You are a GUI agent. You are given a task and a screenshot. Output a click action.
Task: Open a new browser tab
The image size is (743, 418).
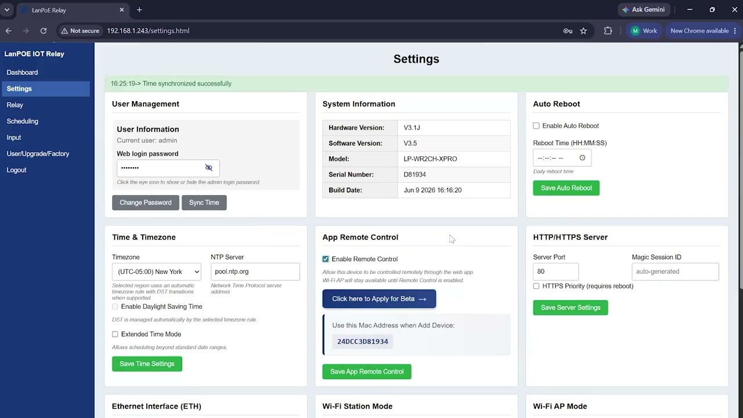[139, 10]
